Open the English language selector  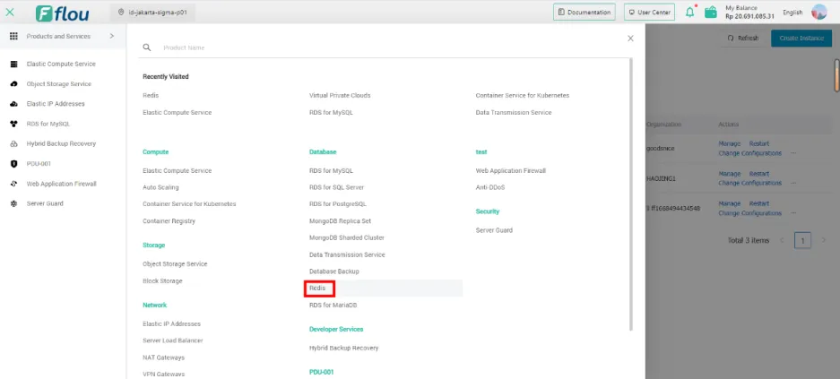pos(792,12)
